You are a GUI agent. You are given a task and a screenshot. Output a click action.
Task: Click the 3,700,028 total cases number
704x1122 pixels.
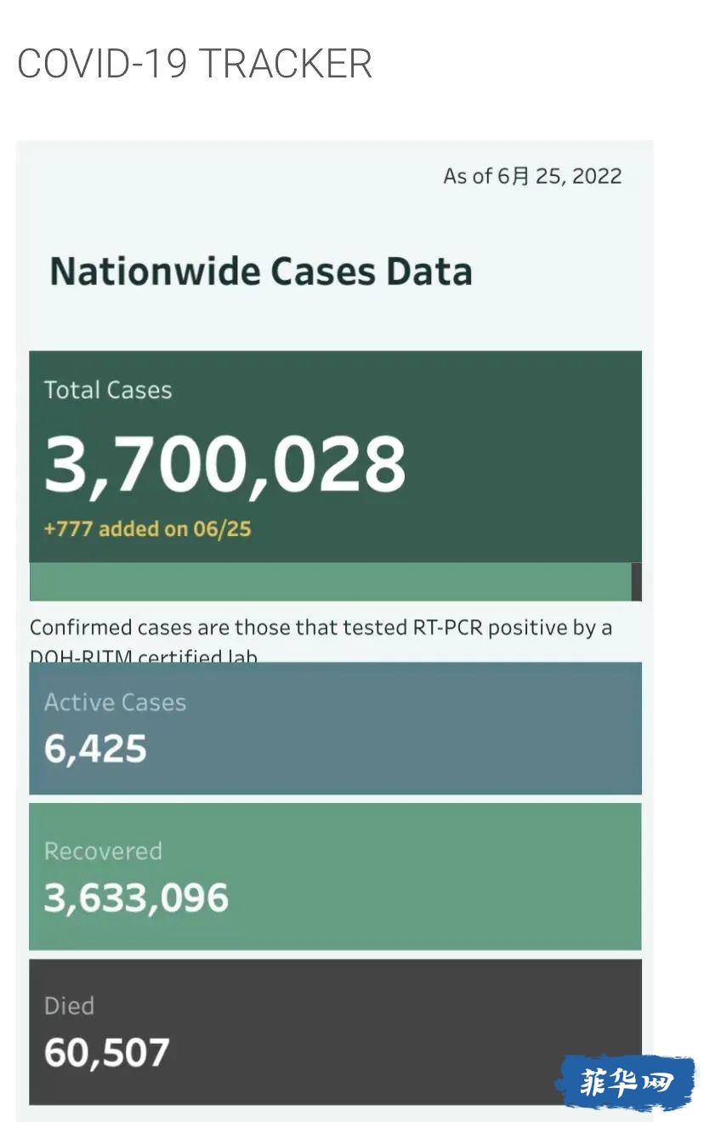tap(224, 464)
